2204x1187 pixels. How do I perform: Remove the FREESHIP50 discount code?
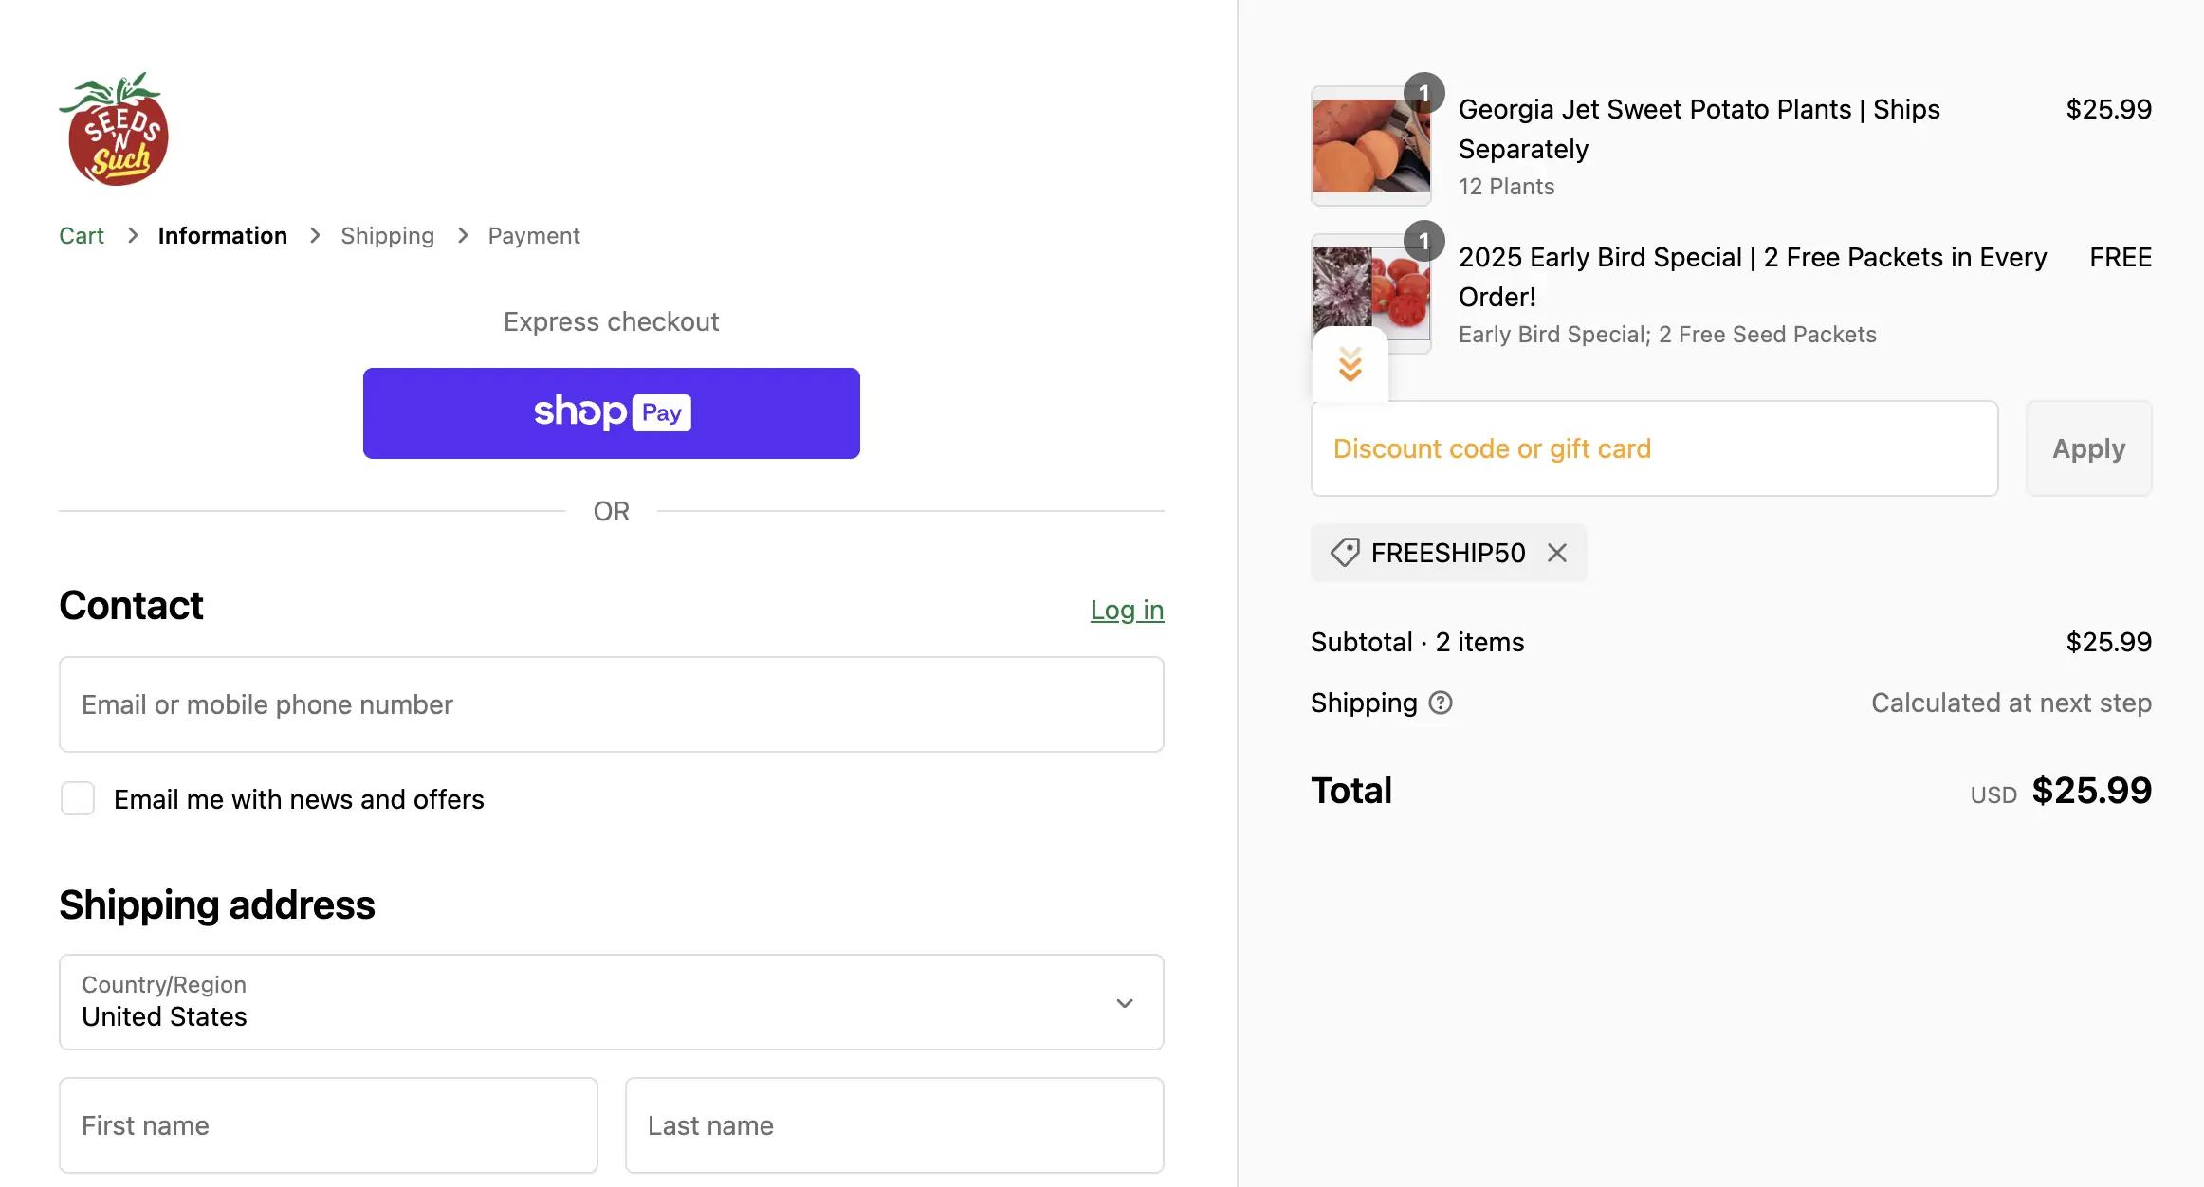[1556, 553]
